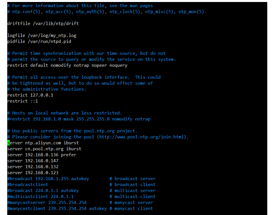Click the server 192.168.0.147 line
Image resolution: width=272 pixels, height=215 pixels.
coord(33,161)
